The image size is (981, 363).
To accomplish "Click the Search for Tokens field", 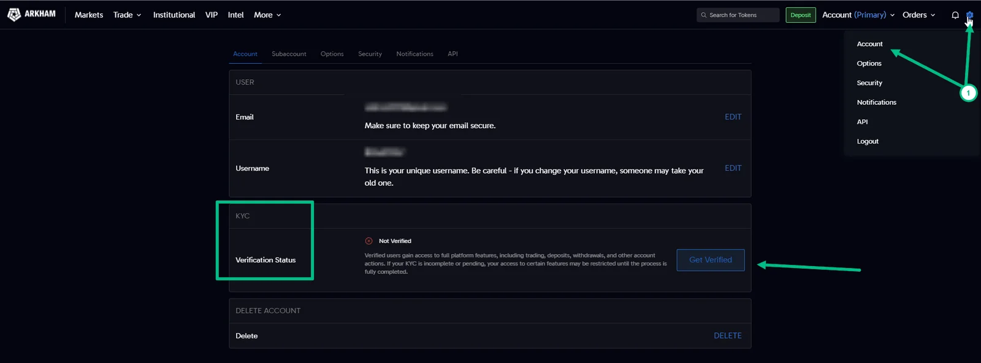I will (738, 15).
